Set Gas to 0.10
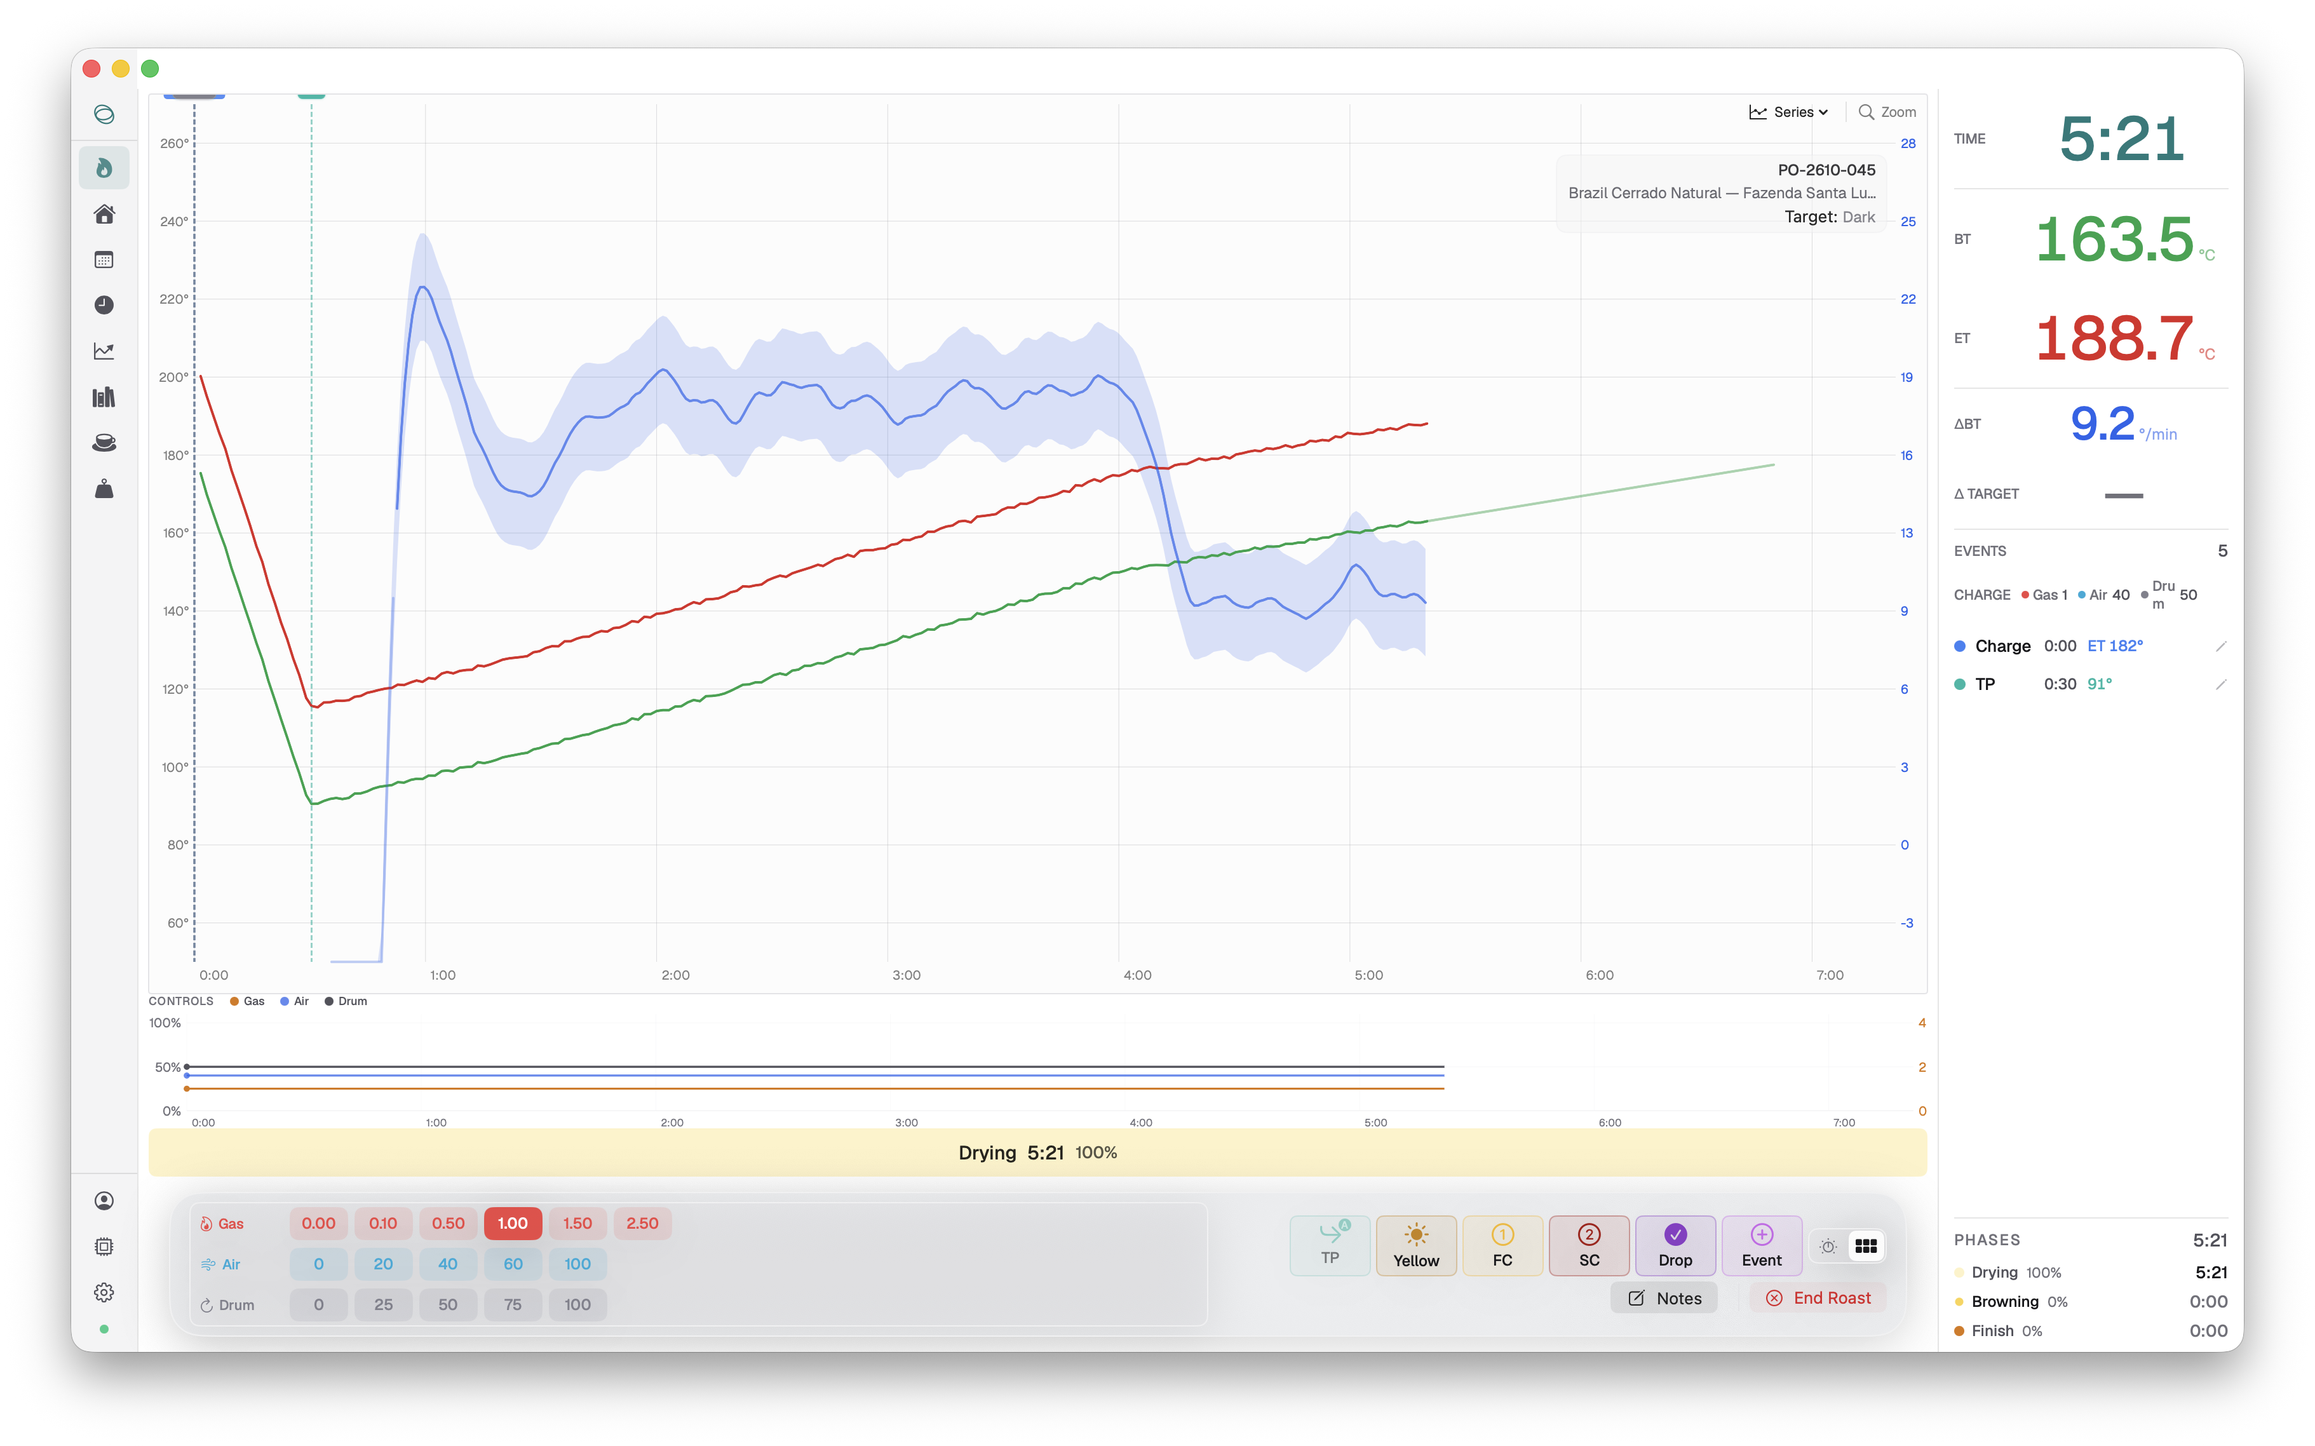 (382, 1223)
